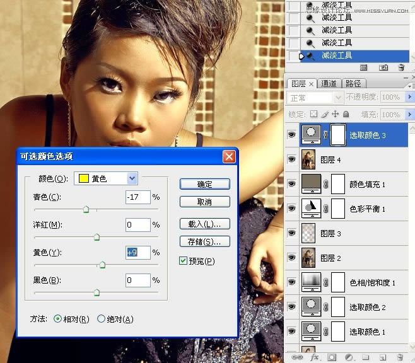415x363 pixels.
Task: Click the 青色 cyan slider handle
Action: pyautogui.click(x=86, y=209)
